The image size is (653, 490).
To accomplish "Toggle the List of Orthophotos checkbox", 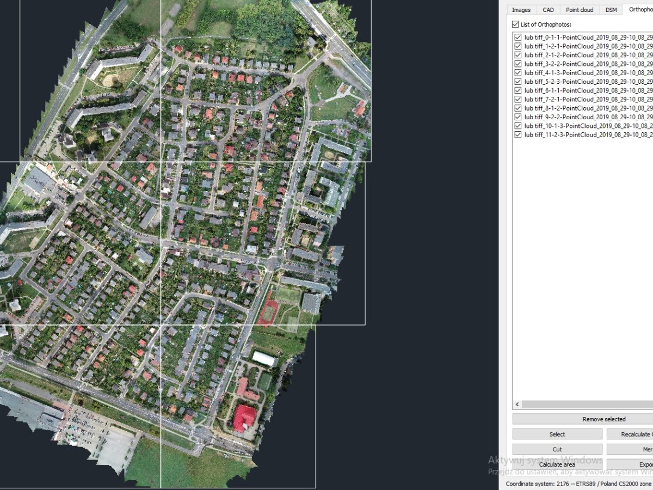I will pos(516,24).
